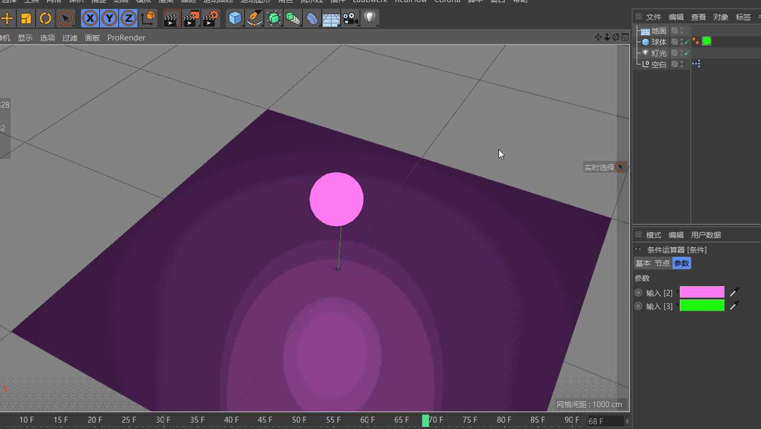This screenshot has height=429, width=761.
Task: Switch to the 基本 tab
Action: point(643,263)
